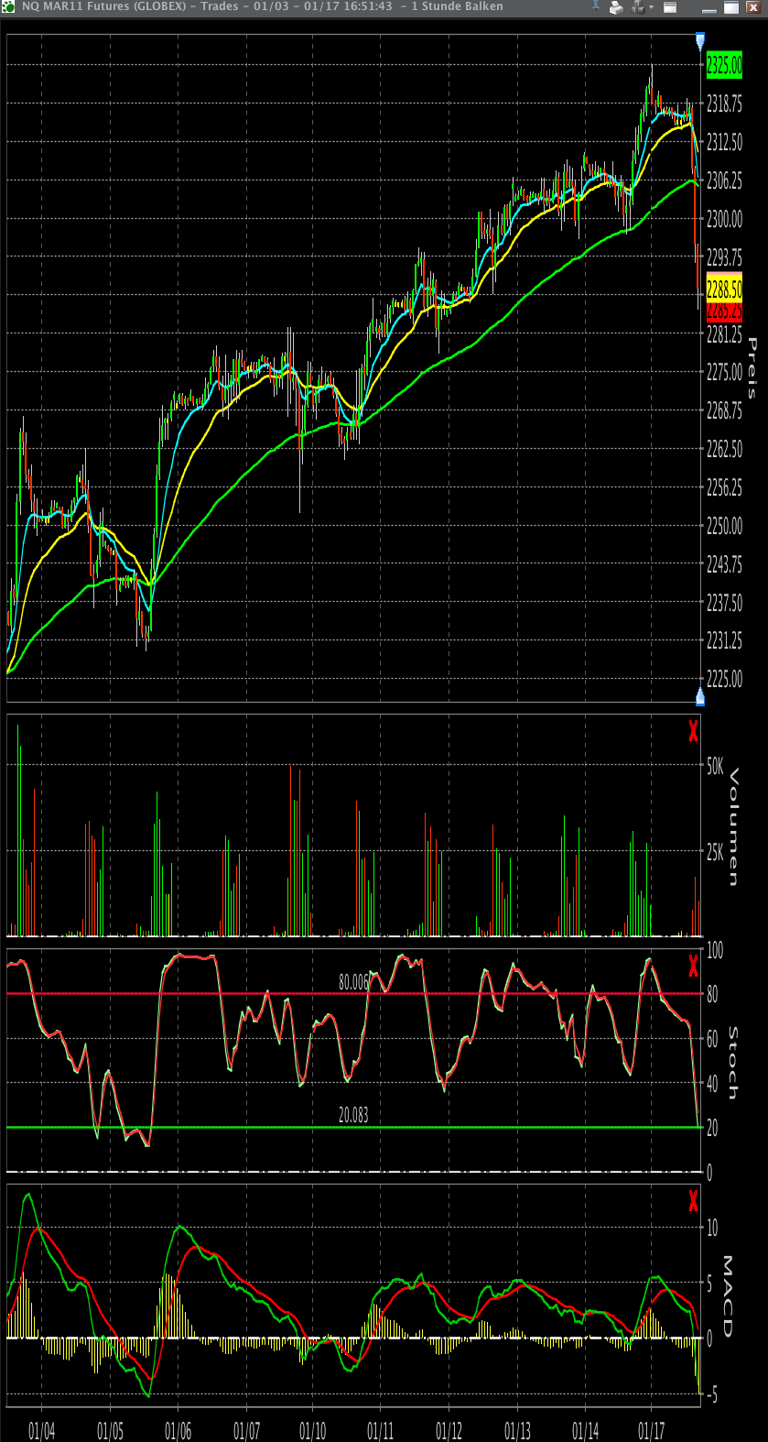Expand the dropdown arrow beside the cube icon

[651, 7]
